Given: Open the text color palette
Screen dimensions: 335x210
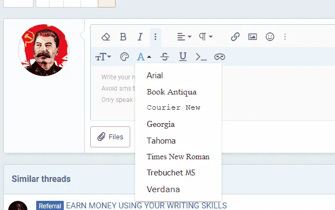Looking at the screenshot, I should pos(125,57).
